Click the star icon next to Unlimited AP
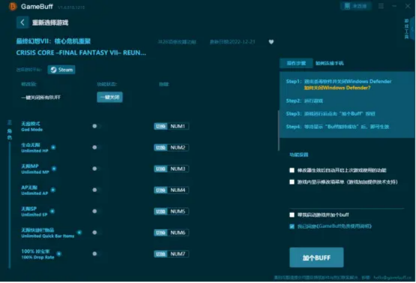416x283 pixels. coord(53,189)
